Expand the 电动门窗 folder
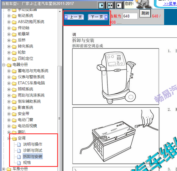Screen dimensions: 177x171 tap(9, 120)
